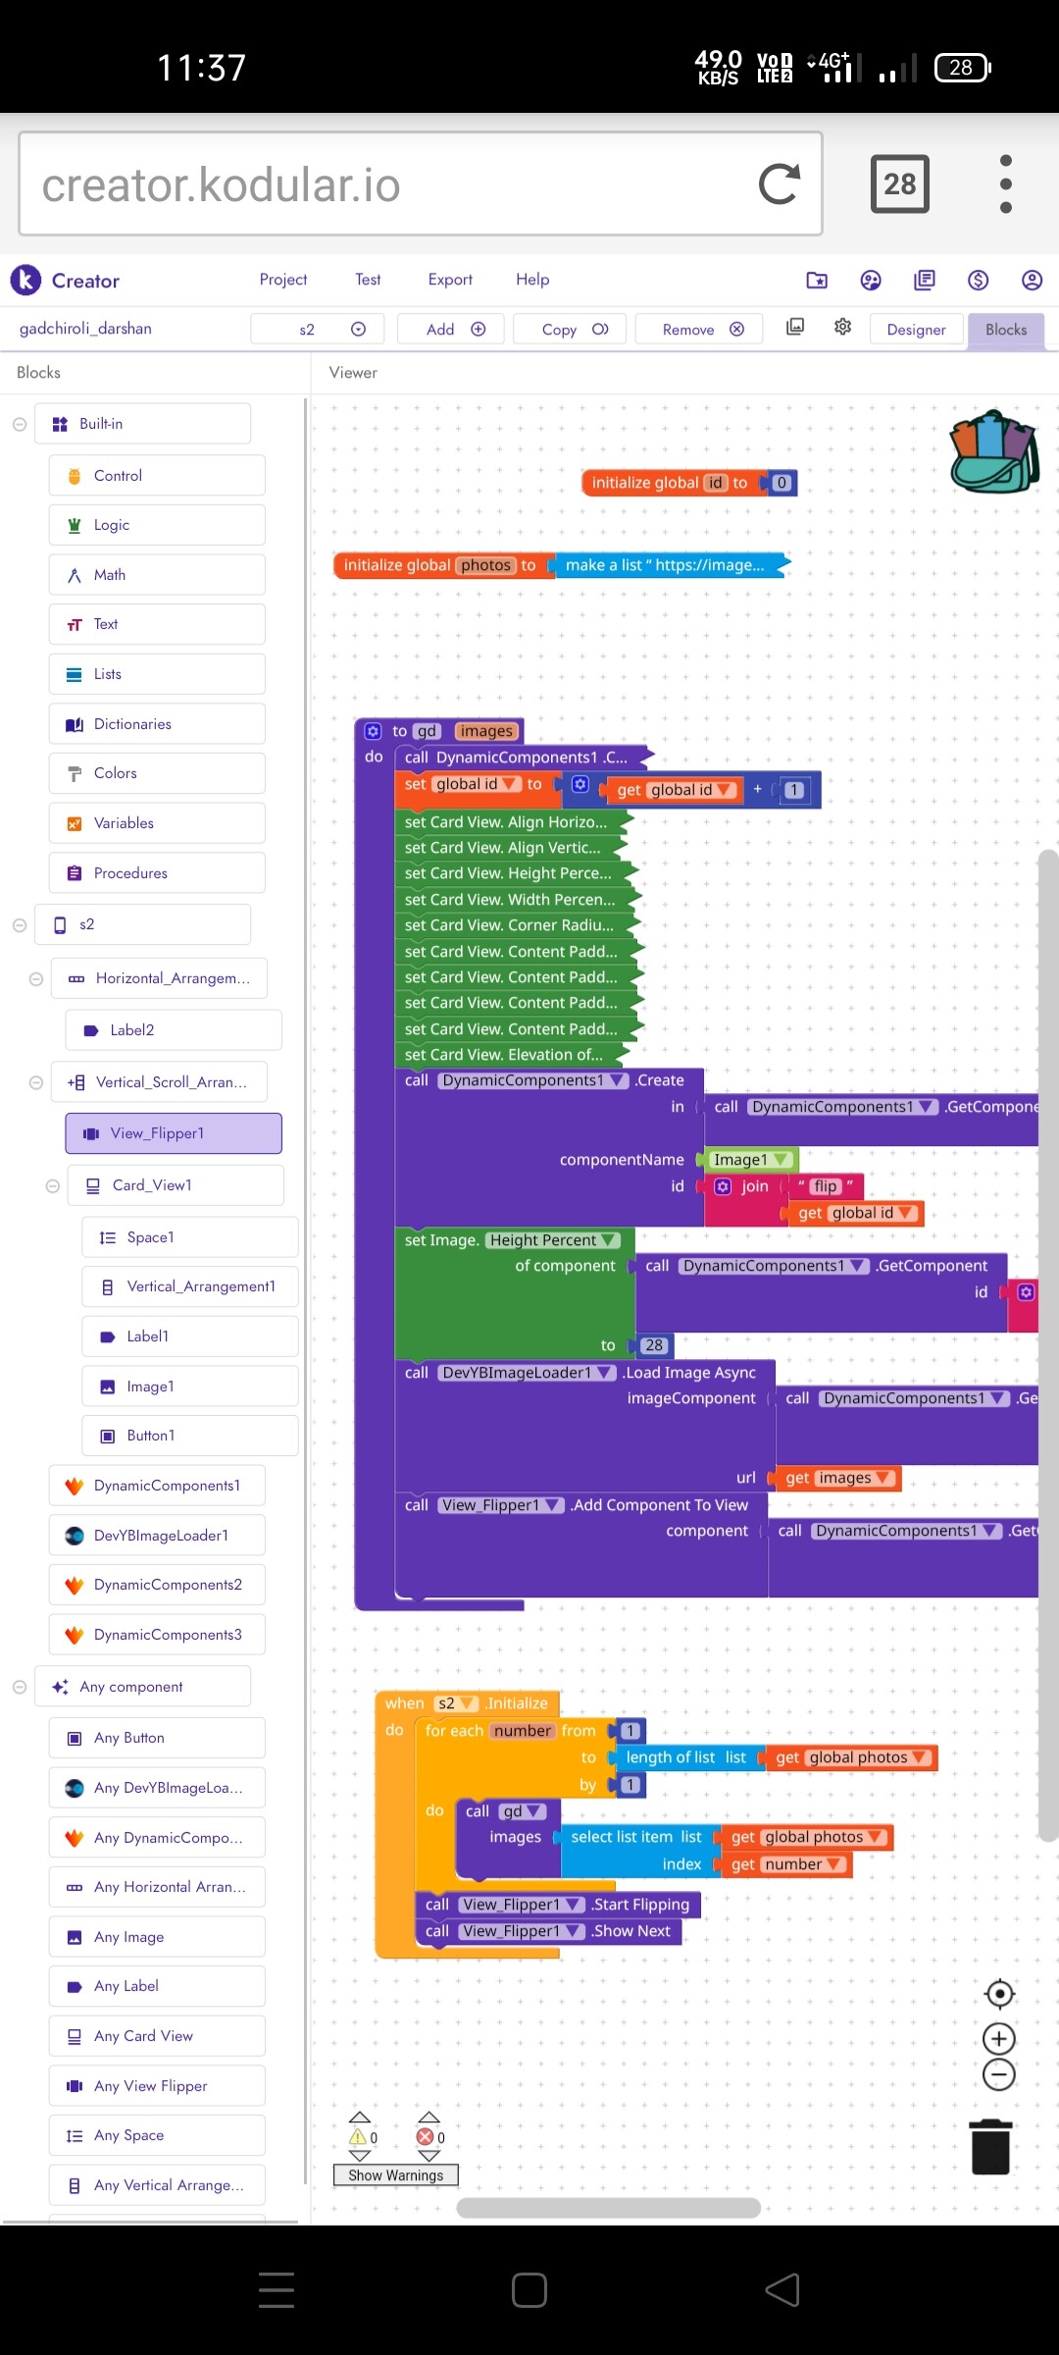Collapse the Built-in blocks section
The height and width of the screenshot is (2355, 1059).
click(20, 425)
